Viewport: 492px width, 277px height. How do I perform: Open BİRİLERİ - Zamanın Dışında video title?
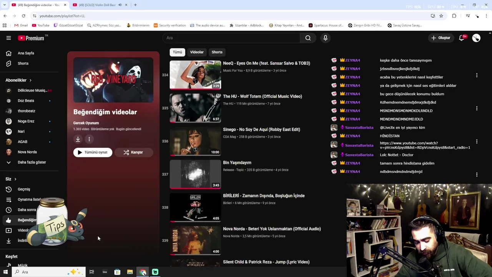[264, 196]
